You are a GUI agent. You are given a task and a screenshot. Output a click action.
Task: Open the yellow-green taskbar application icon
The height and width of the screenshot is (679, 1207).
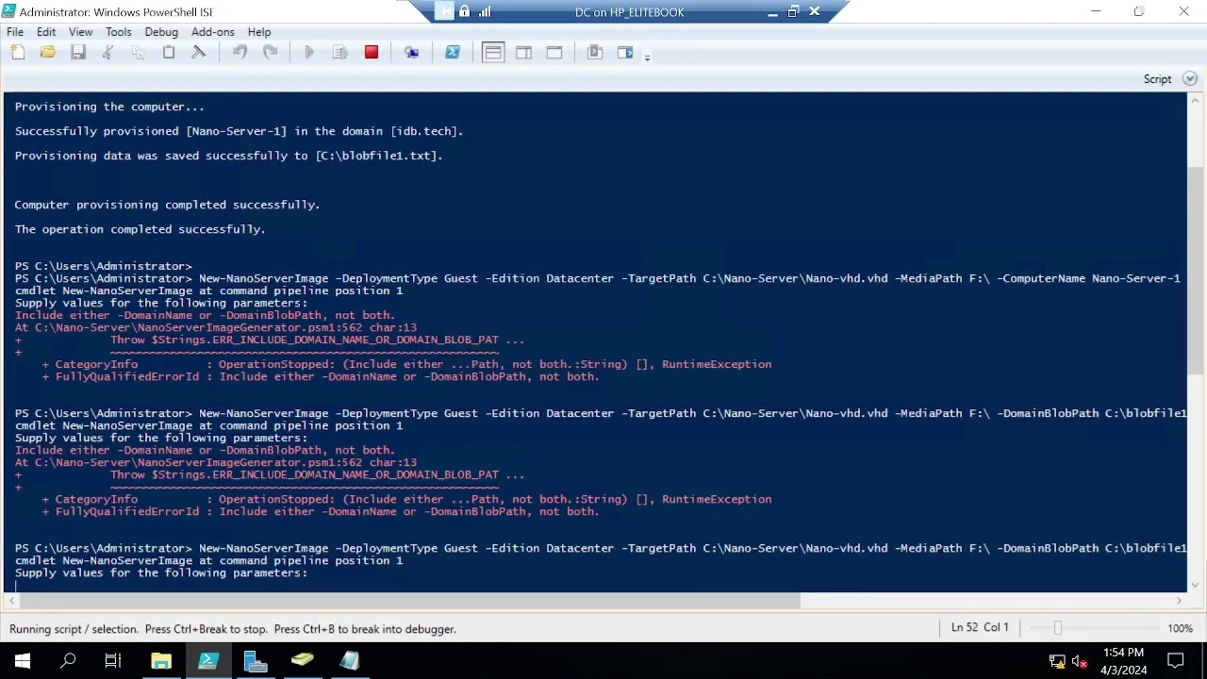(303, 660)
